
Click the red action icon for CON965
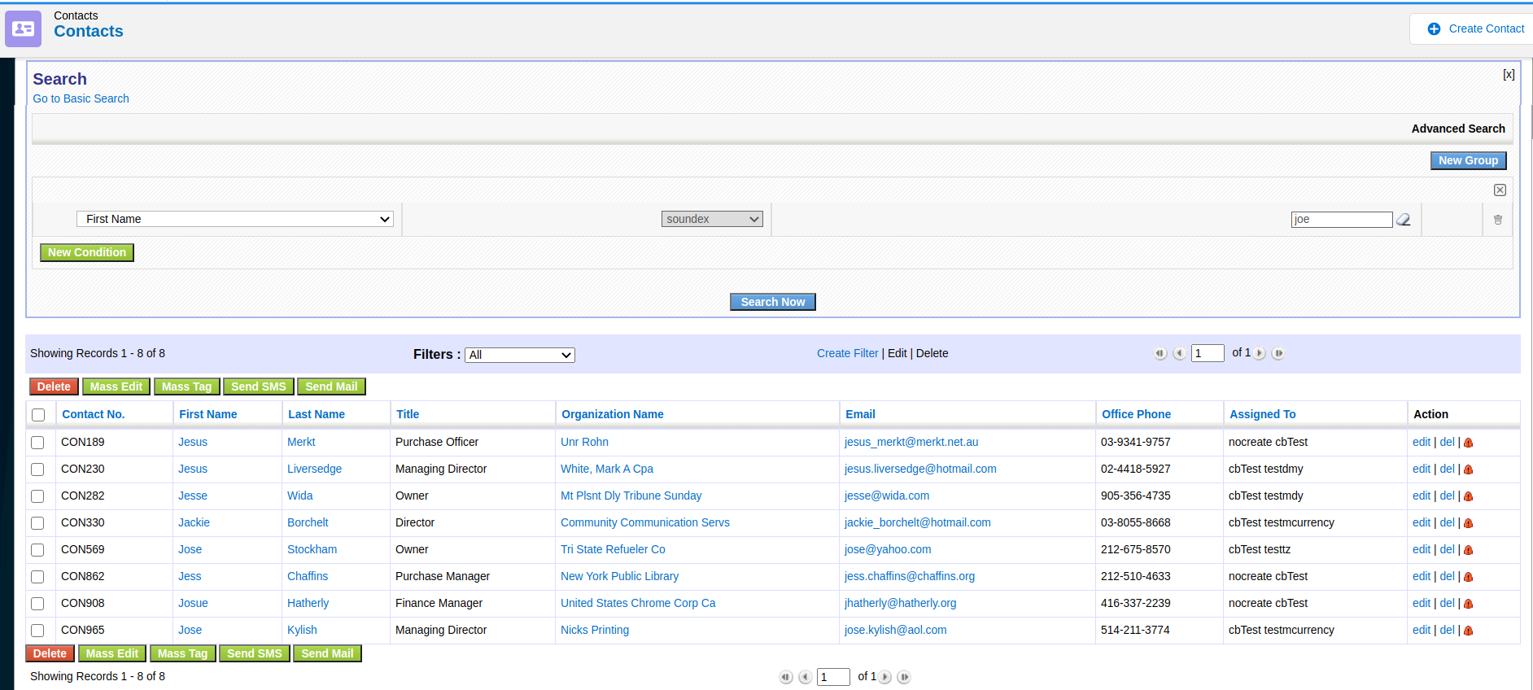1469,631
